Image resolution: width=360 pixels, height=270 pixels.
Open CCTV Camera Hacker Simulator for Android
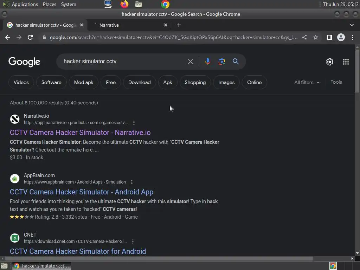click(x=78, y=251)
